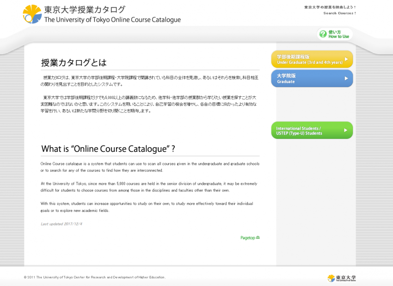The image size is (393, 286).
Task: Open International Students / USTEP Students page
Action: 312,130
